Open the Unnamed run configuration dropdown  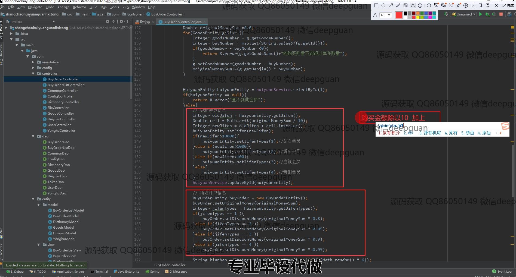464,14
